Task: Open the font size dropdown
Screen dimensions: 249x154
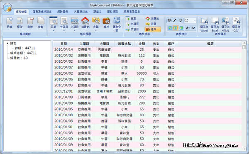Action: 195,20
